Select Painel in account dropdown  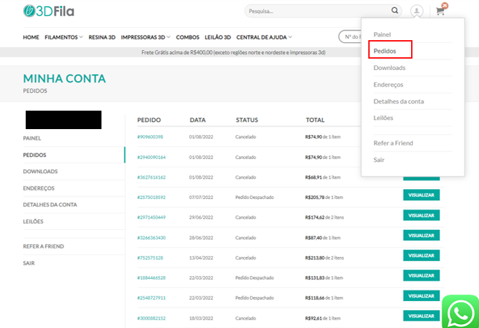(382, 34)
